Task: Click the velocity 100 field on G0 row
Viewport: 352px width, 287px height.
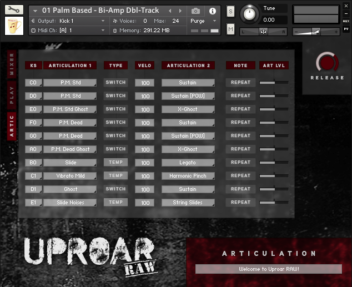Action: [144, 136]
